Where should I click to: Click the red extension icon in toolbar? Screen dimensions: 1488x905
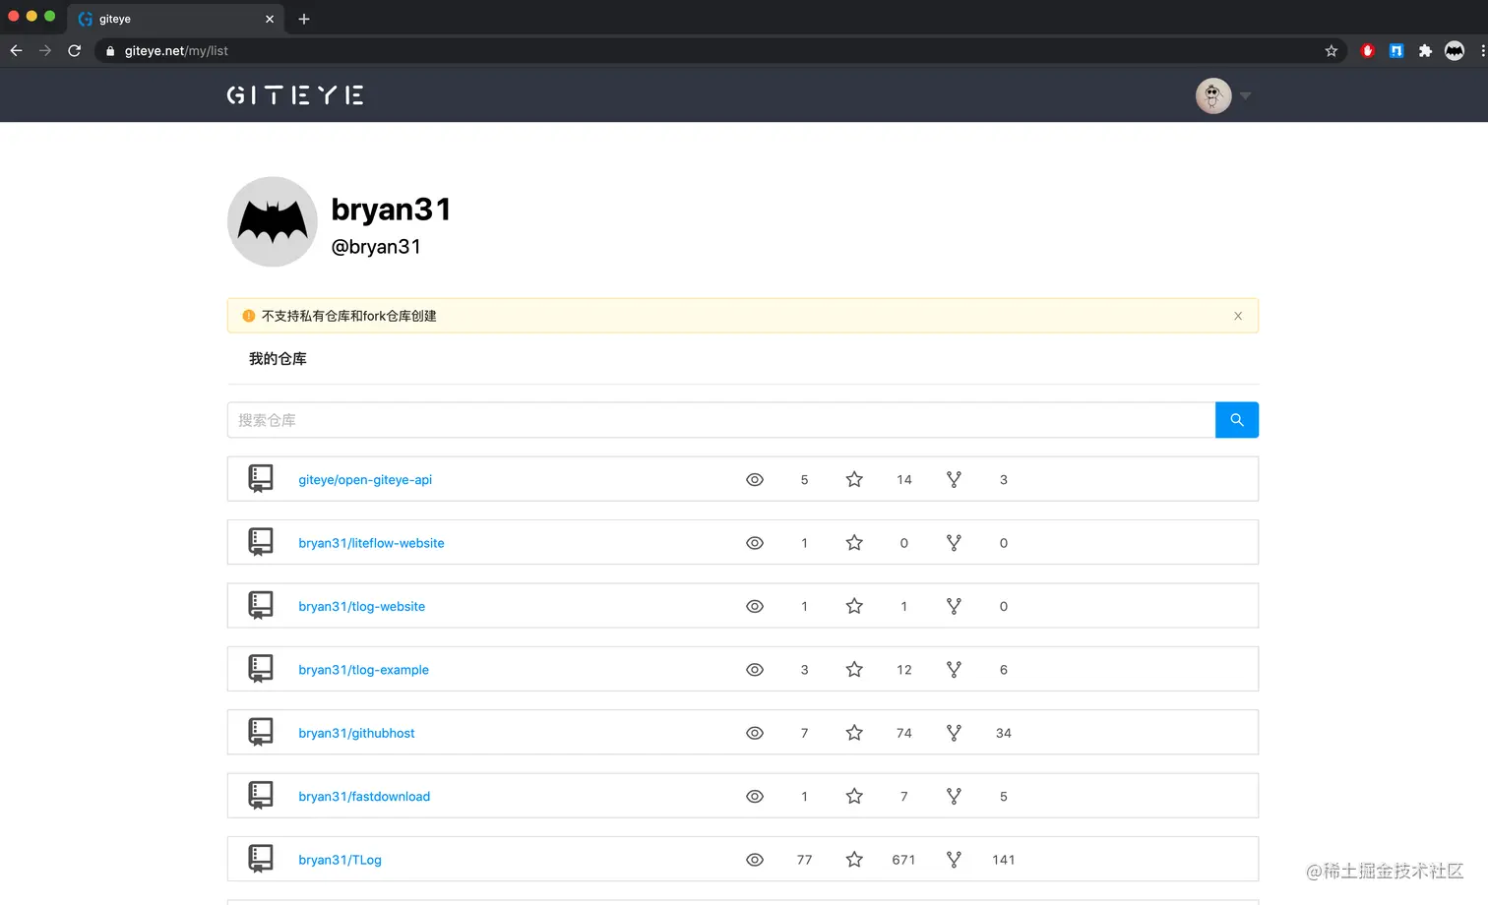tap(1367, 51)
